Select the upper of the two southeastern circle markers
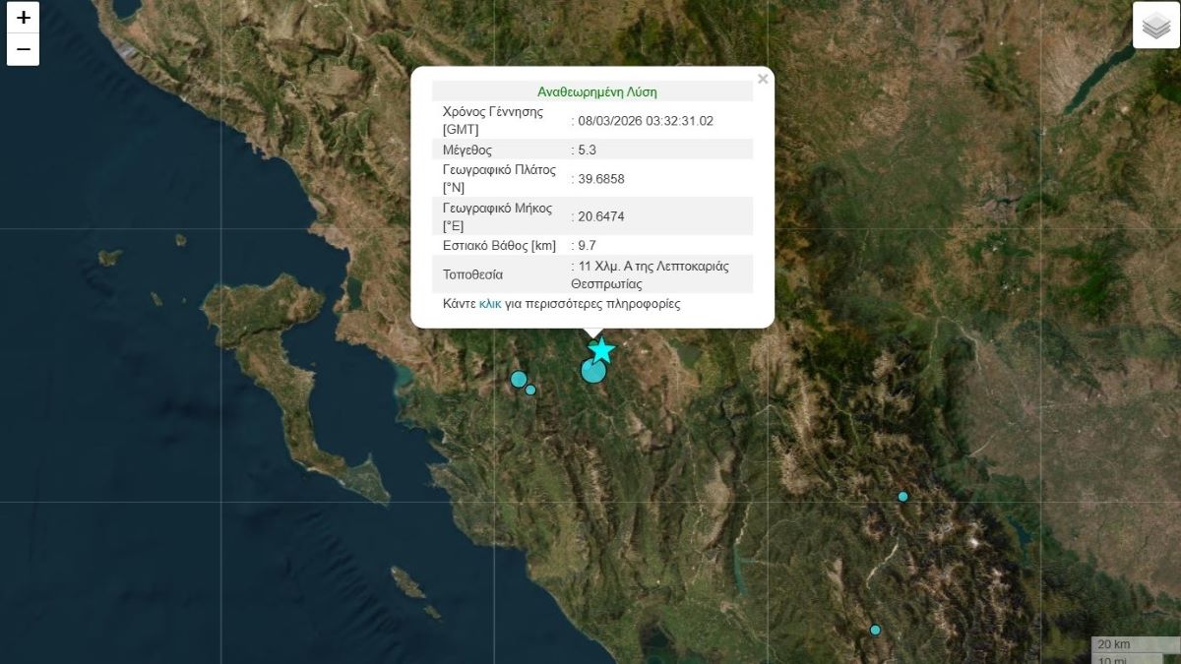 click(x=902, y=497)
